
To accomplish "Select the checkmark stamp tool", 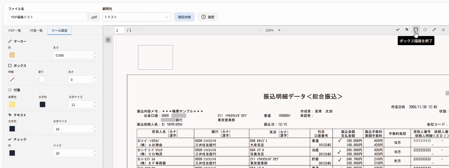I will pyautogui.click(x=398, y=30).
